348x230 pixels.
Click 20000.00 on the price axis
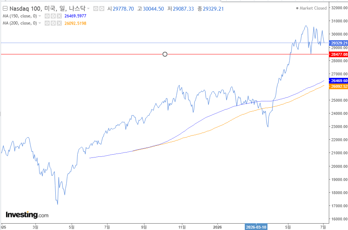[x=339, y=166]
